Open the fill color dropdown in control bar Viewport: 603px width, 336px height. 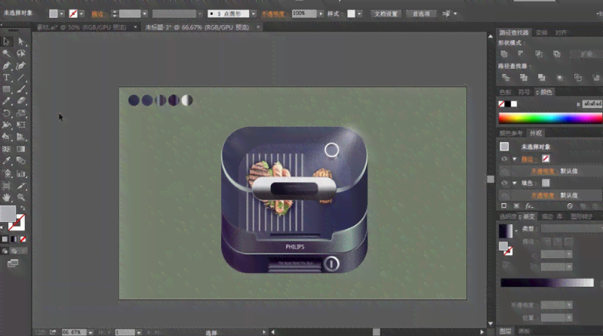tap(62, 14)
